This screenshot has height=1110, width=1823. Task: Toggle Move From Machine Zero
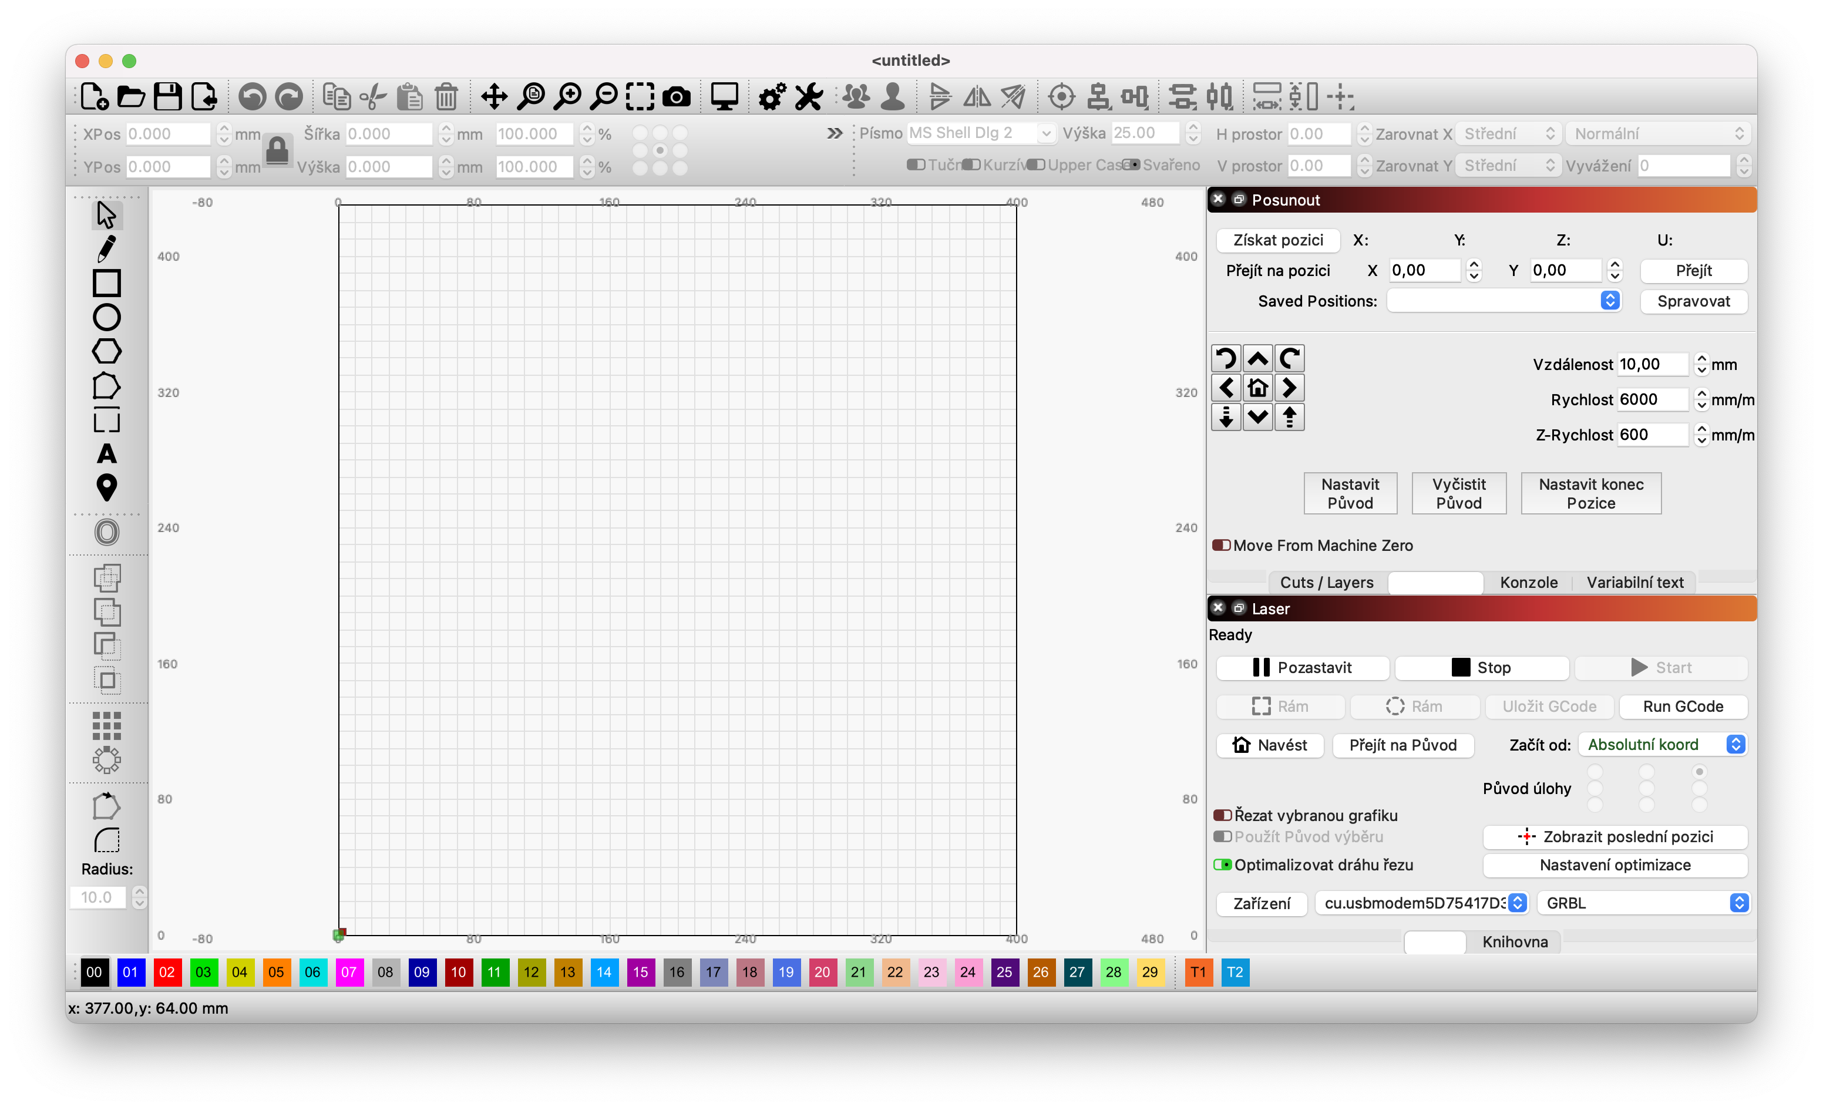(x=1222, y=546)
